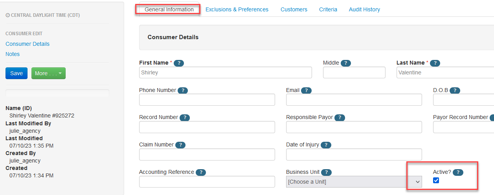Expand the More options dropdown button
494x195 pixels.
pyautogui.click(x=48, y=73)
